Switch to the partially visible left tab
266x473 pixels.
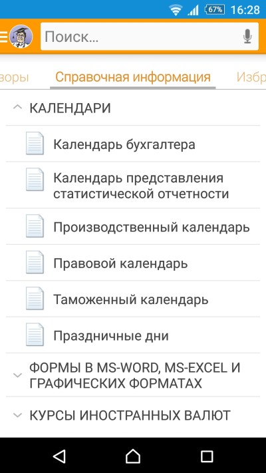point(14,78)
